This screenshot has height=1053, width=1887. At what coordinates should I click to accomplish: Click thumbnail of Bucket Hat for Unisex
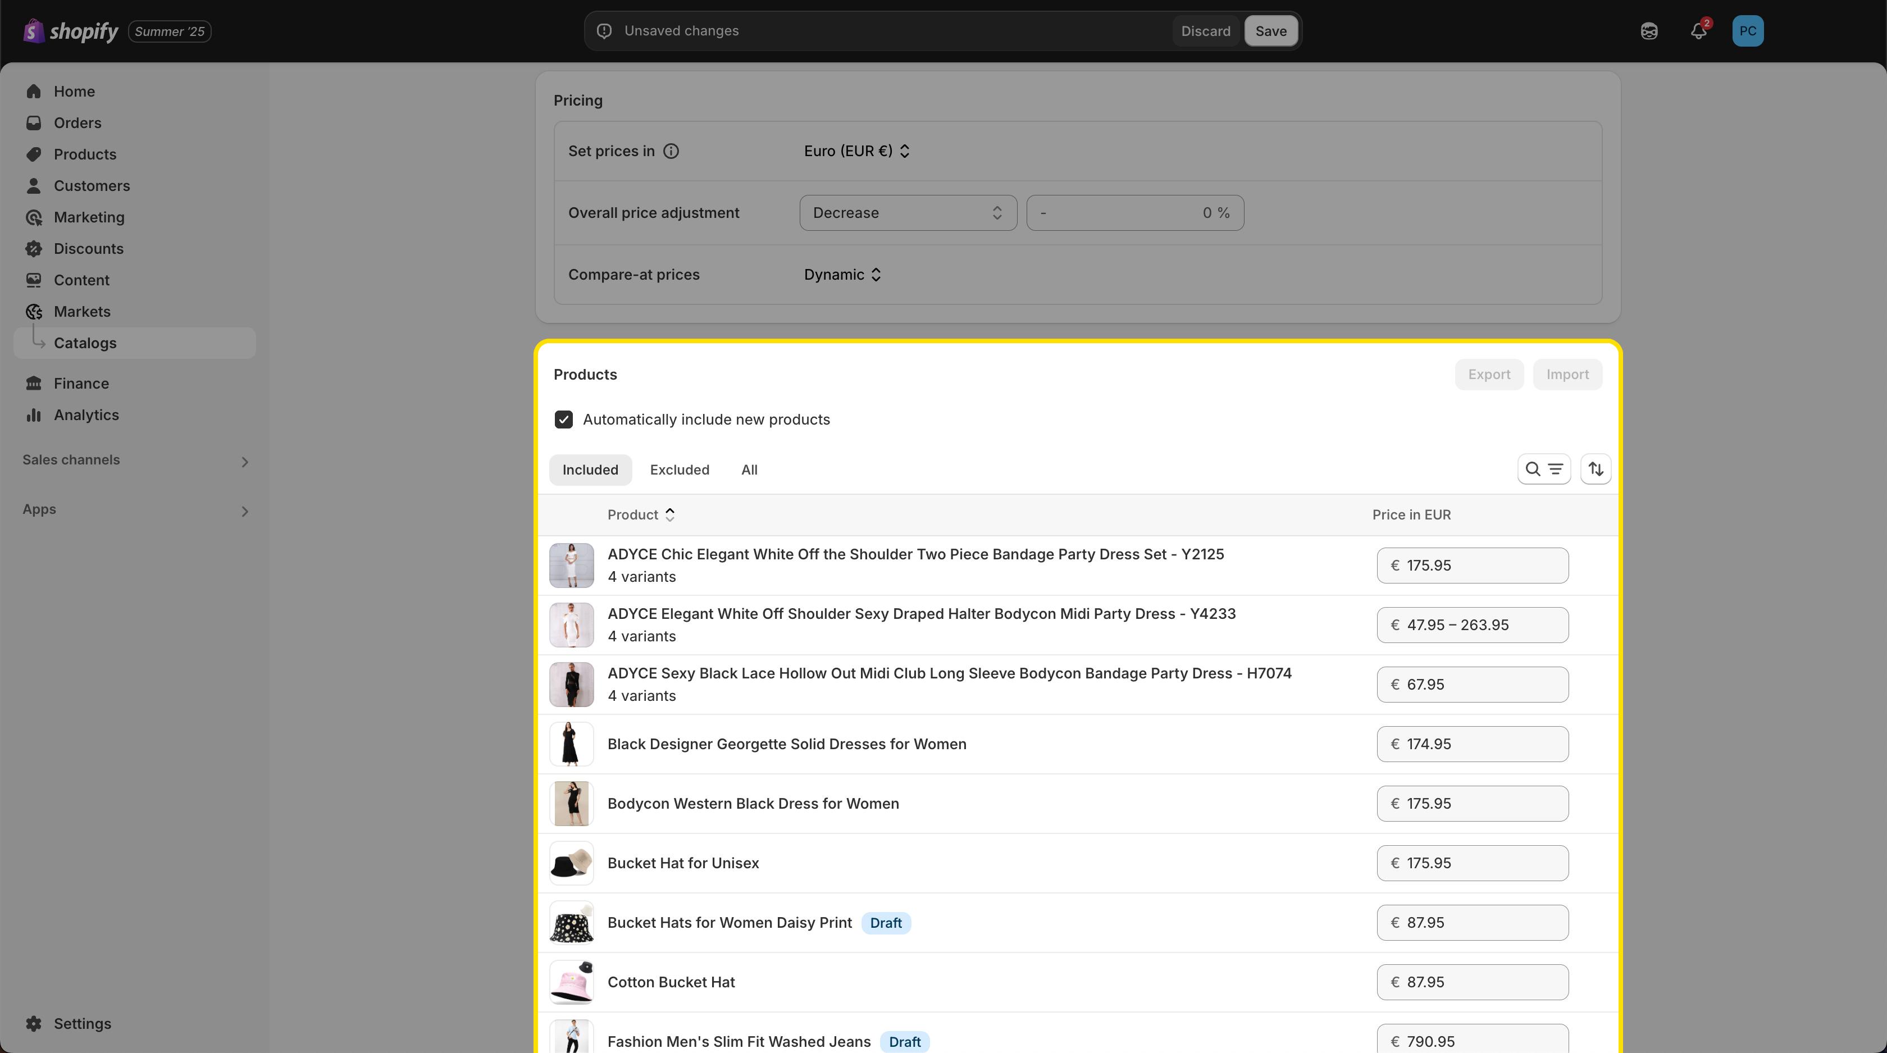point(571,863)
